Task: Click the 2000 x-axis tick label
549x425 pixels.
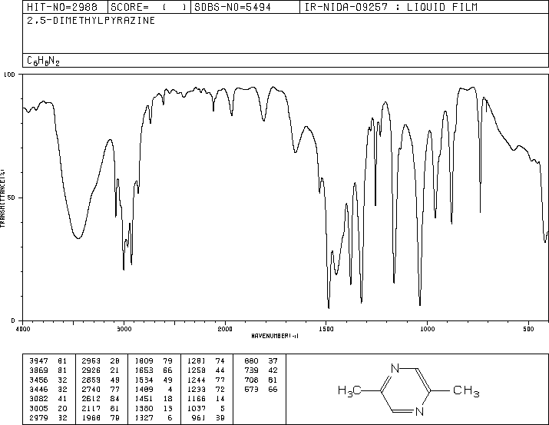Action: coord(225,329)
